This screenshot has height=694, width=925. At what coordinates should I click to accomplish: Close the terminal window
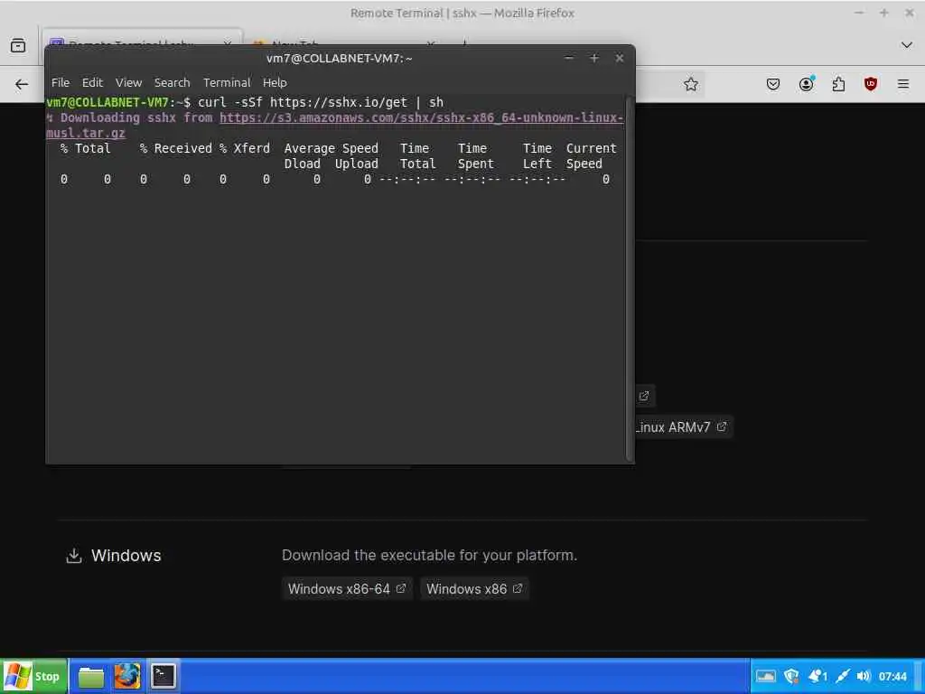tap(620, 58)
